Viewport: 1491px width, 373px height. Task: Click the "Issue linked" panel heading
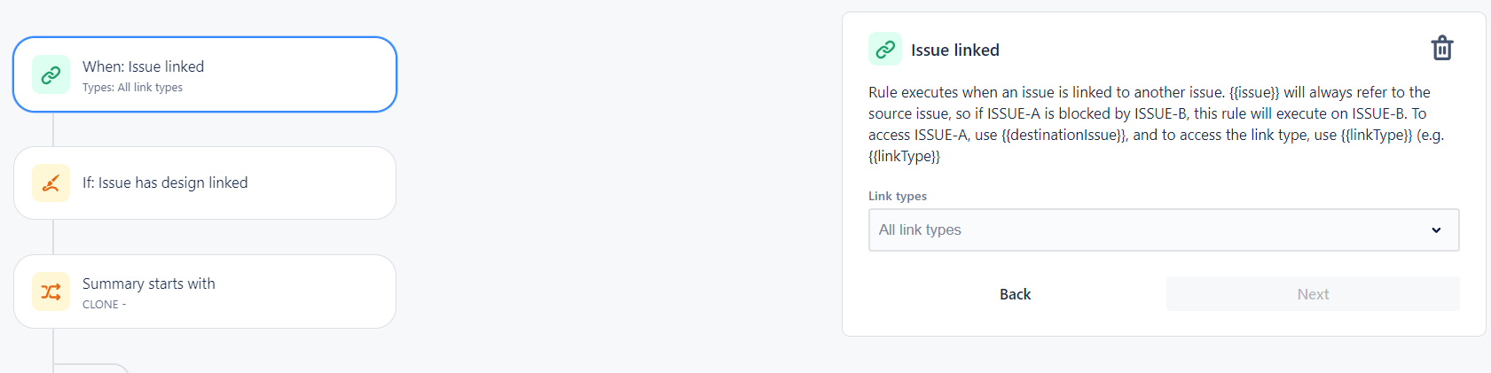(x=954, y=51)
